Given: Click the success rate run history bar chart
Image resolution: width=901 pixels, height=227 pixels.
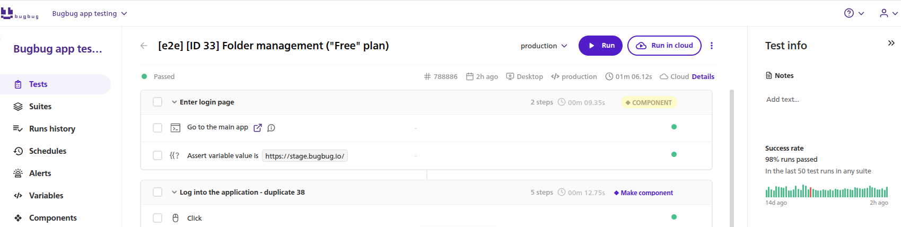Looking at the screenshot, I should pyautogui.click(x=826, y=191).
